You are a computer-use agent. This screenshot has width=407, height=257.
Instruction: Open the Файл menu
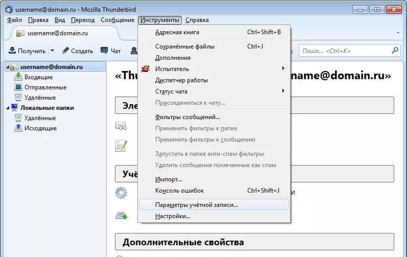pyautogui.click(x=14, y=20)
